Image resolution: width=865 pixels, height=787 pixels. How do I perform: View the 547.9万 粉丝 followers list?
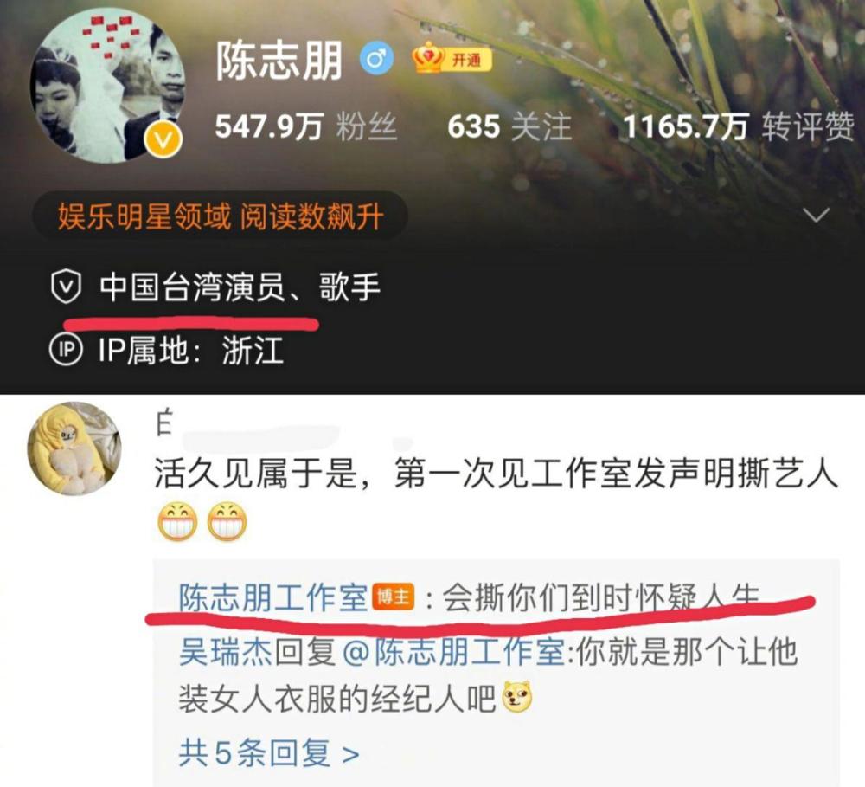[305, 126]
